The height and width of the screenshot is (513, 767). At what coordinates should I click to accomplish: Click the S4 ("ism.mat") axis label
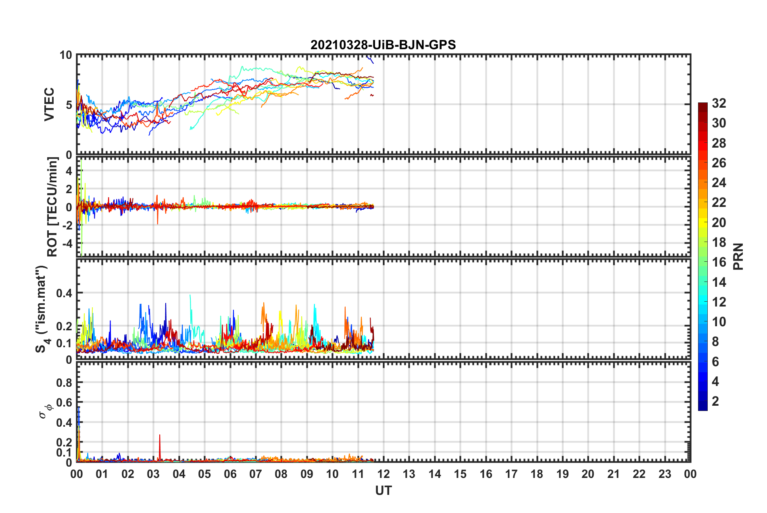(42, 309)
